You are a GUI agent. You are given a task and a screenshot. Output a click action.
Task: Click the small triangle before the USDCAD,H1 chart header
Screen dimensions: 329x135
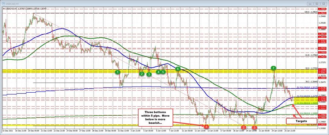click(4, 9)
